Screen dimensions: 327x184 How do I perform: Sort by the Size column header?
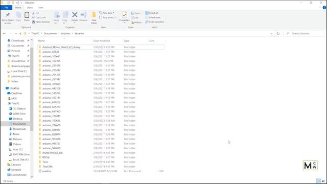click(156, 41)
